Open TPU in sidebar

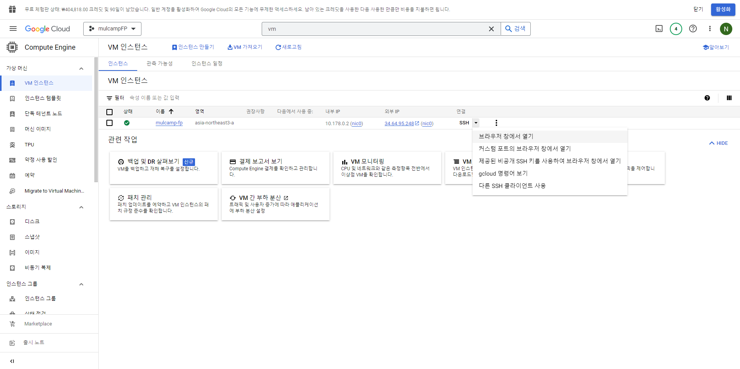point(46,144)
